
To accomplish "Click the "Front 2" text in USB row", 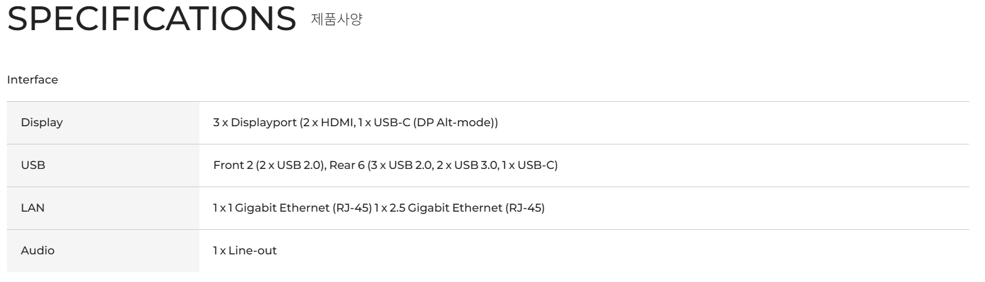I will [233, 165].
